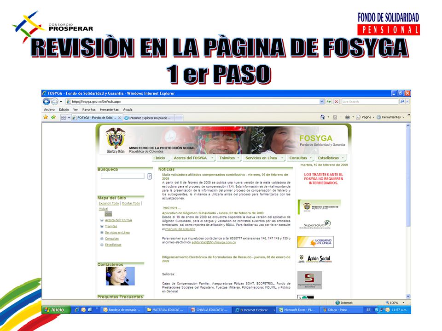Click the blank New Tab button
This screenshot has height=331, width=442.
(179, 118)
